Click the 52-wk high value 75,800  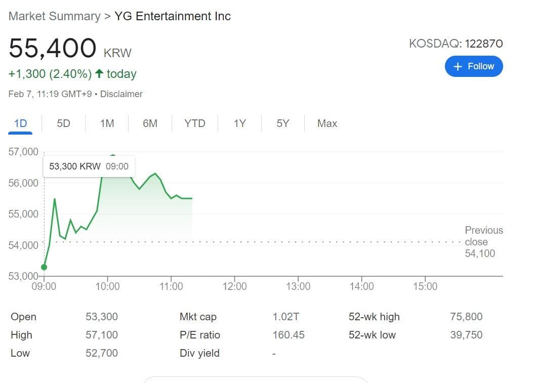(x=466, y=317)
